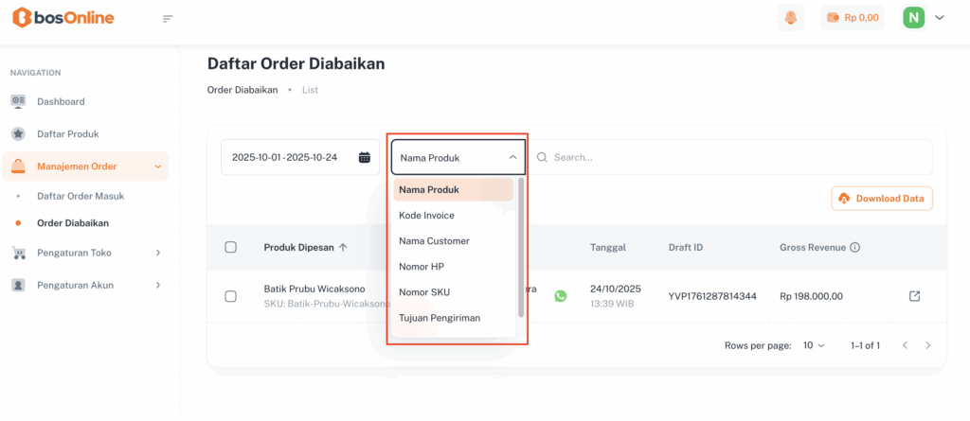The image size is (970, 421).
Task: Go to the next page arrow
Action: click(928, 345)
